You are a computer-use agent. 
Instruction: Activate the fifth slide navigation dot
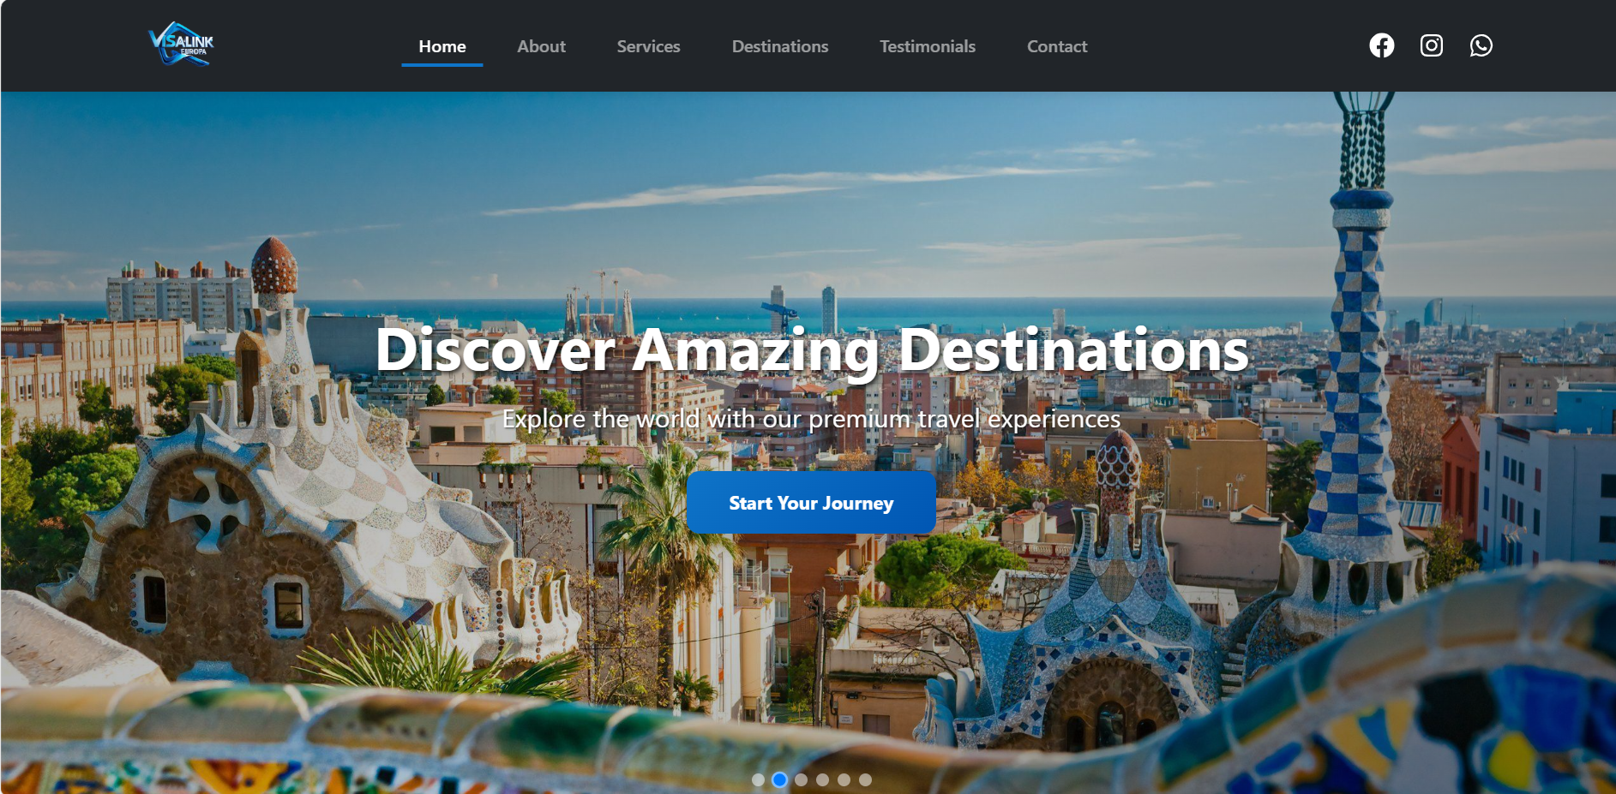click(x=844, y=779)
